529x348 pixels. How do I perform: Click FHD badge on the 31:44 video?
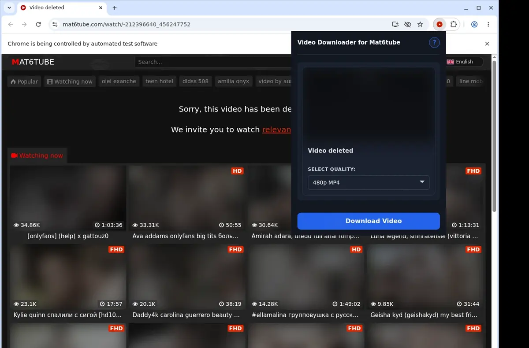tap(473, 249)
